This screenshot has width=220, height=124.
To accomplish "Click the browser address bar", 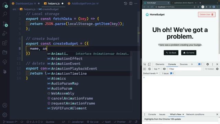I will pyautogui.click(x=174, y=7).
